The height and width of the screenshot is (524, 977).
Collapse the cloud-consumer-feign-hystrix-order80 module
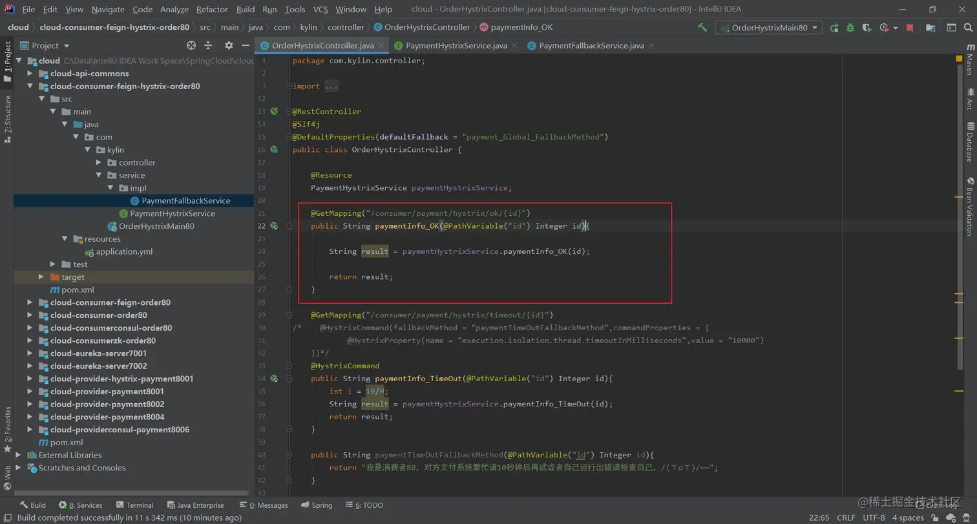(30, 86)
